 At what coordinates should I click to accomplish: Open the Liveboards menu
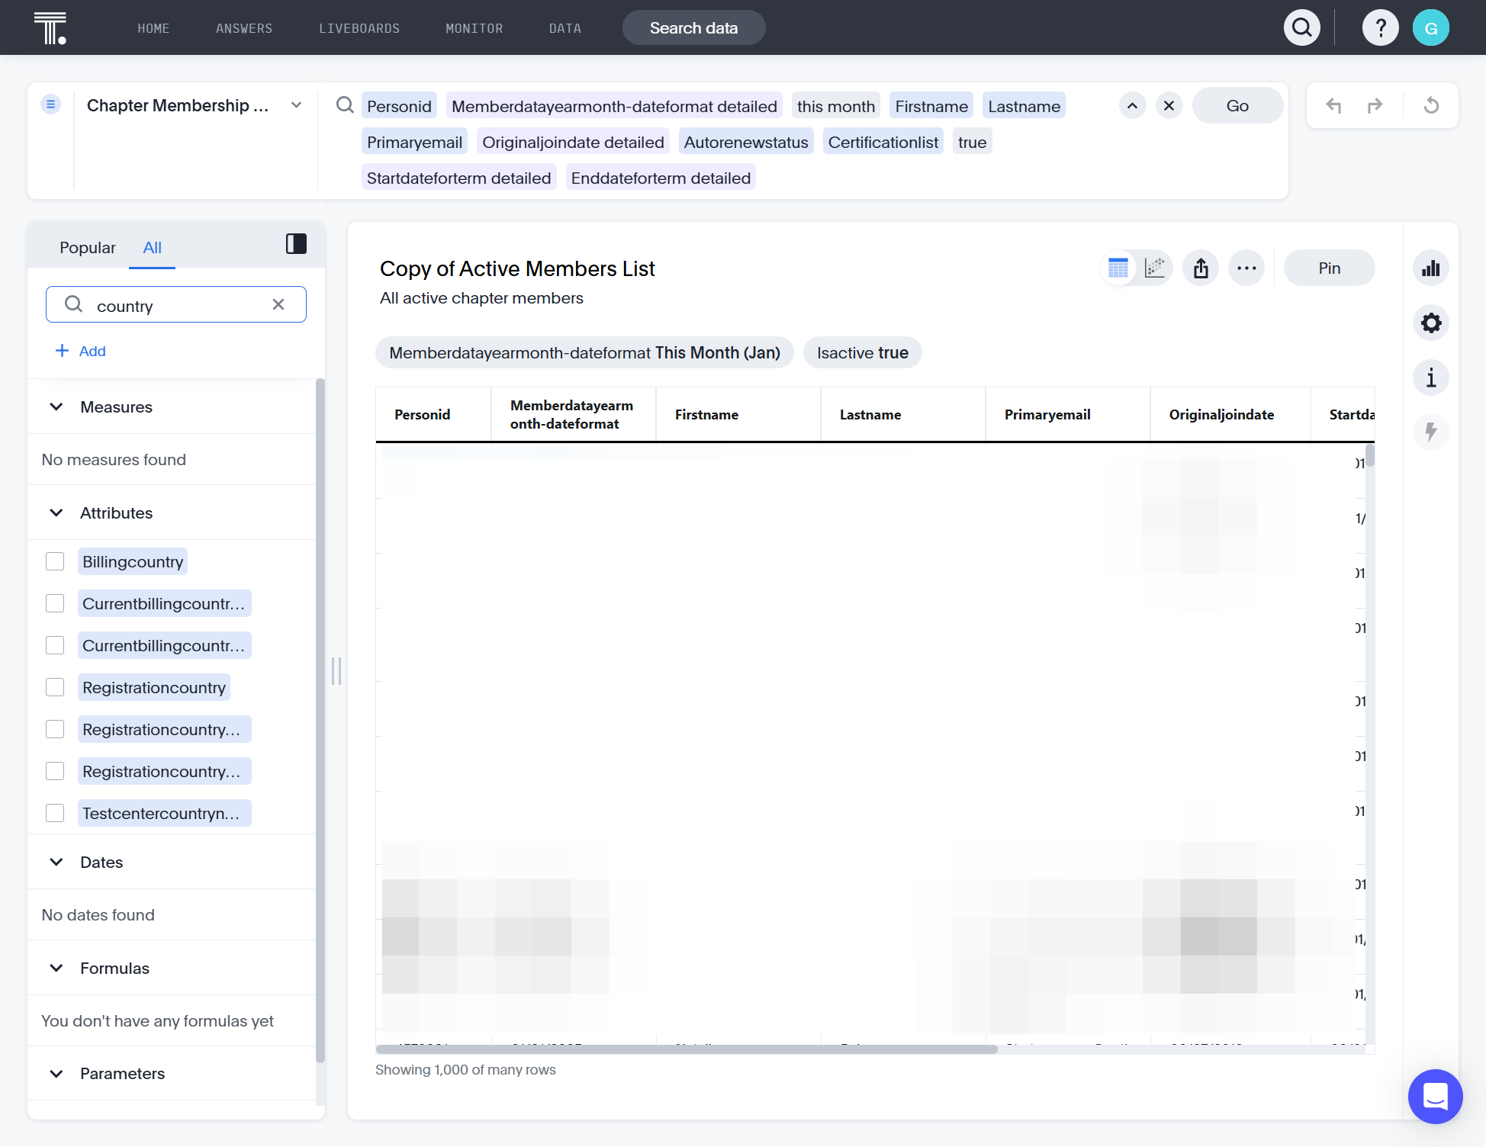pos(359,28)
